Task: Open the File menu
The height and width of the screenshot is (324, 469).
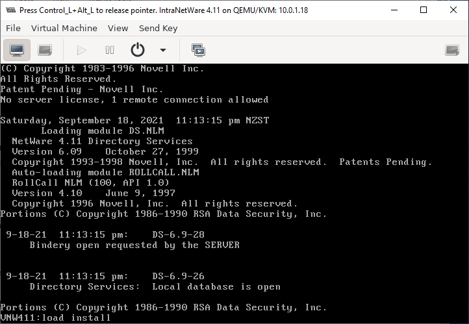Action: (13, 28)
